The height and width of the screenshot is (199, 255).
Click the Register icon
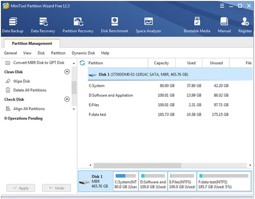[x=245, y=22]
